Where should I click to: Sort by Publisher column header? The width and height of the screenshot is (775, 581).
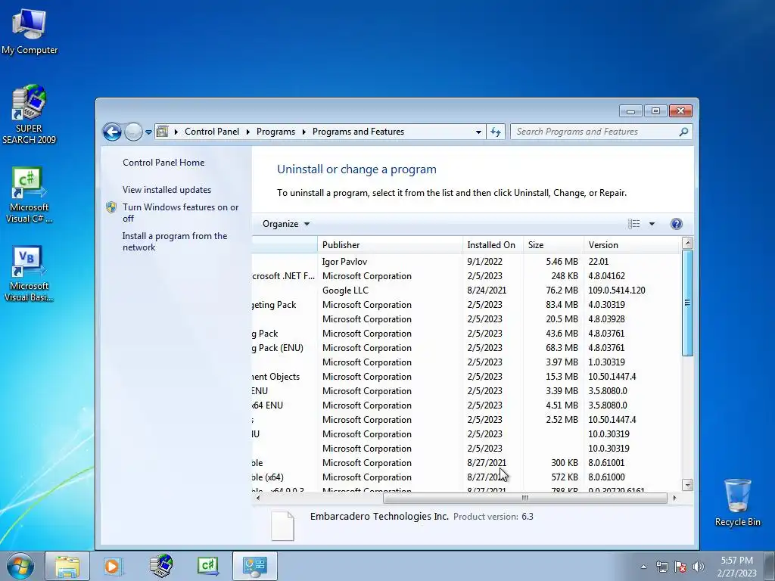(x=390, y=245)
